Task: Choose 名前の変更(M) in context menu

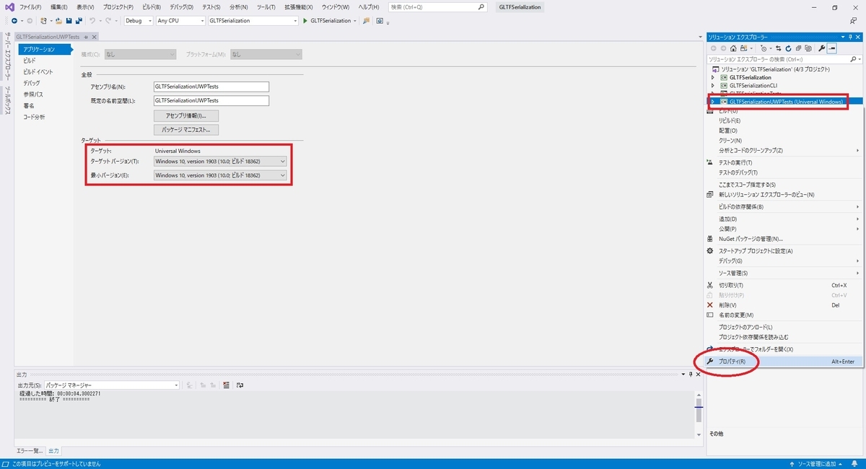Action: [783, 315]
